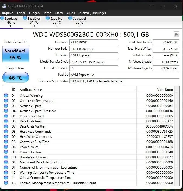
Task: Click raw value 0000080D61F25
Action: [160, 132]
